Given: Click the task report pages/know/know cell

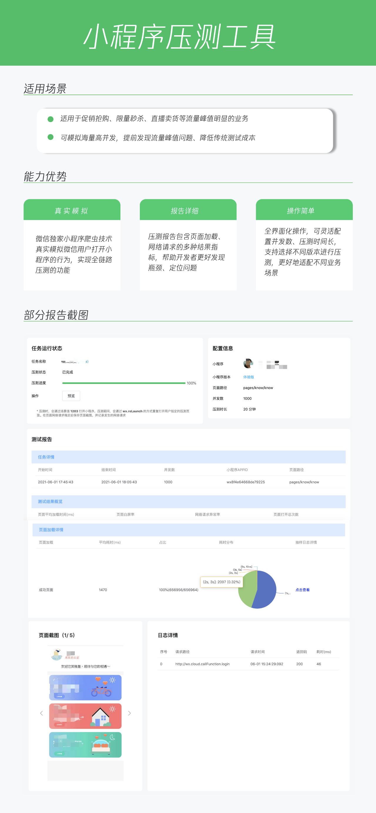Looking at the screenshot, I should coord(304,482).
